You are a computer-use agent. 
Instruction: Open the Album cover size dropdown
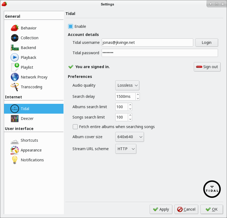click(129, 137)
